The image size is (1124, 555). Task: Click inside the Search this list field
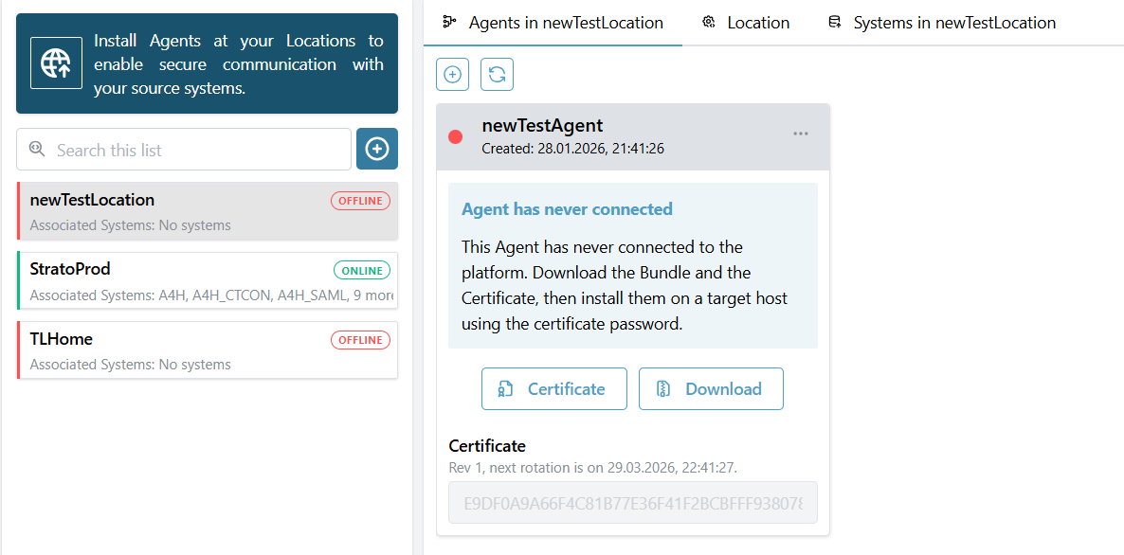(x=180, y=149)
